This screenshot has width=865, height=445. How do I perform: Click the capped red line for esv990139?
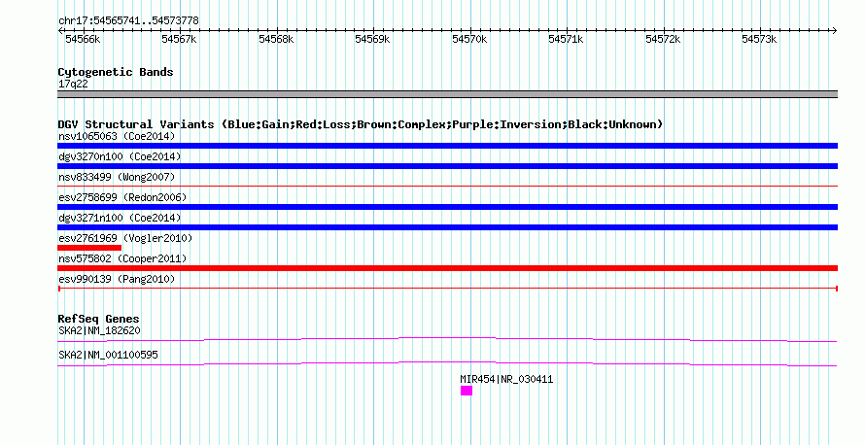tap(447, 289)
